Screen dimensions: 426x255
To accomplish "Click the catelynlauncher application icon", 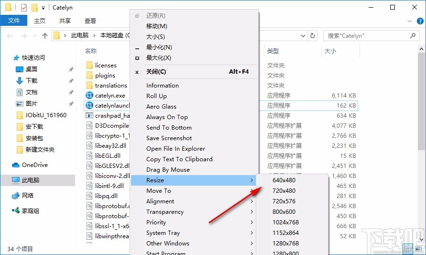I will tap(89, 105).
